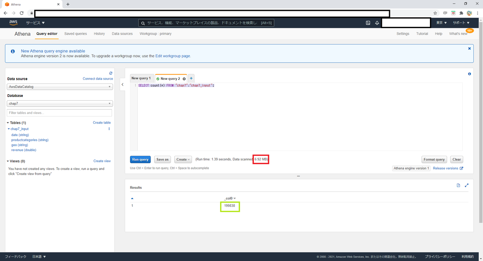
Task: Click the Format query button
Action: tap(434, 159)
